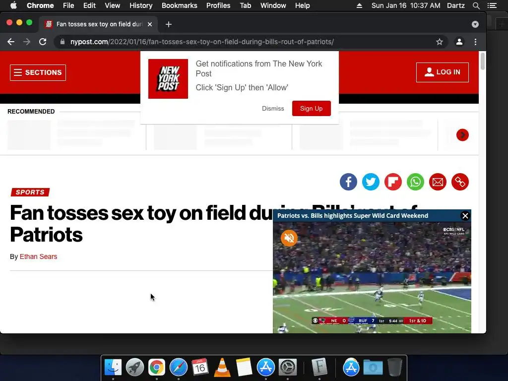Close the Fan tosses article tab

[150, 24]
